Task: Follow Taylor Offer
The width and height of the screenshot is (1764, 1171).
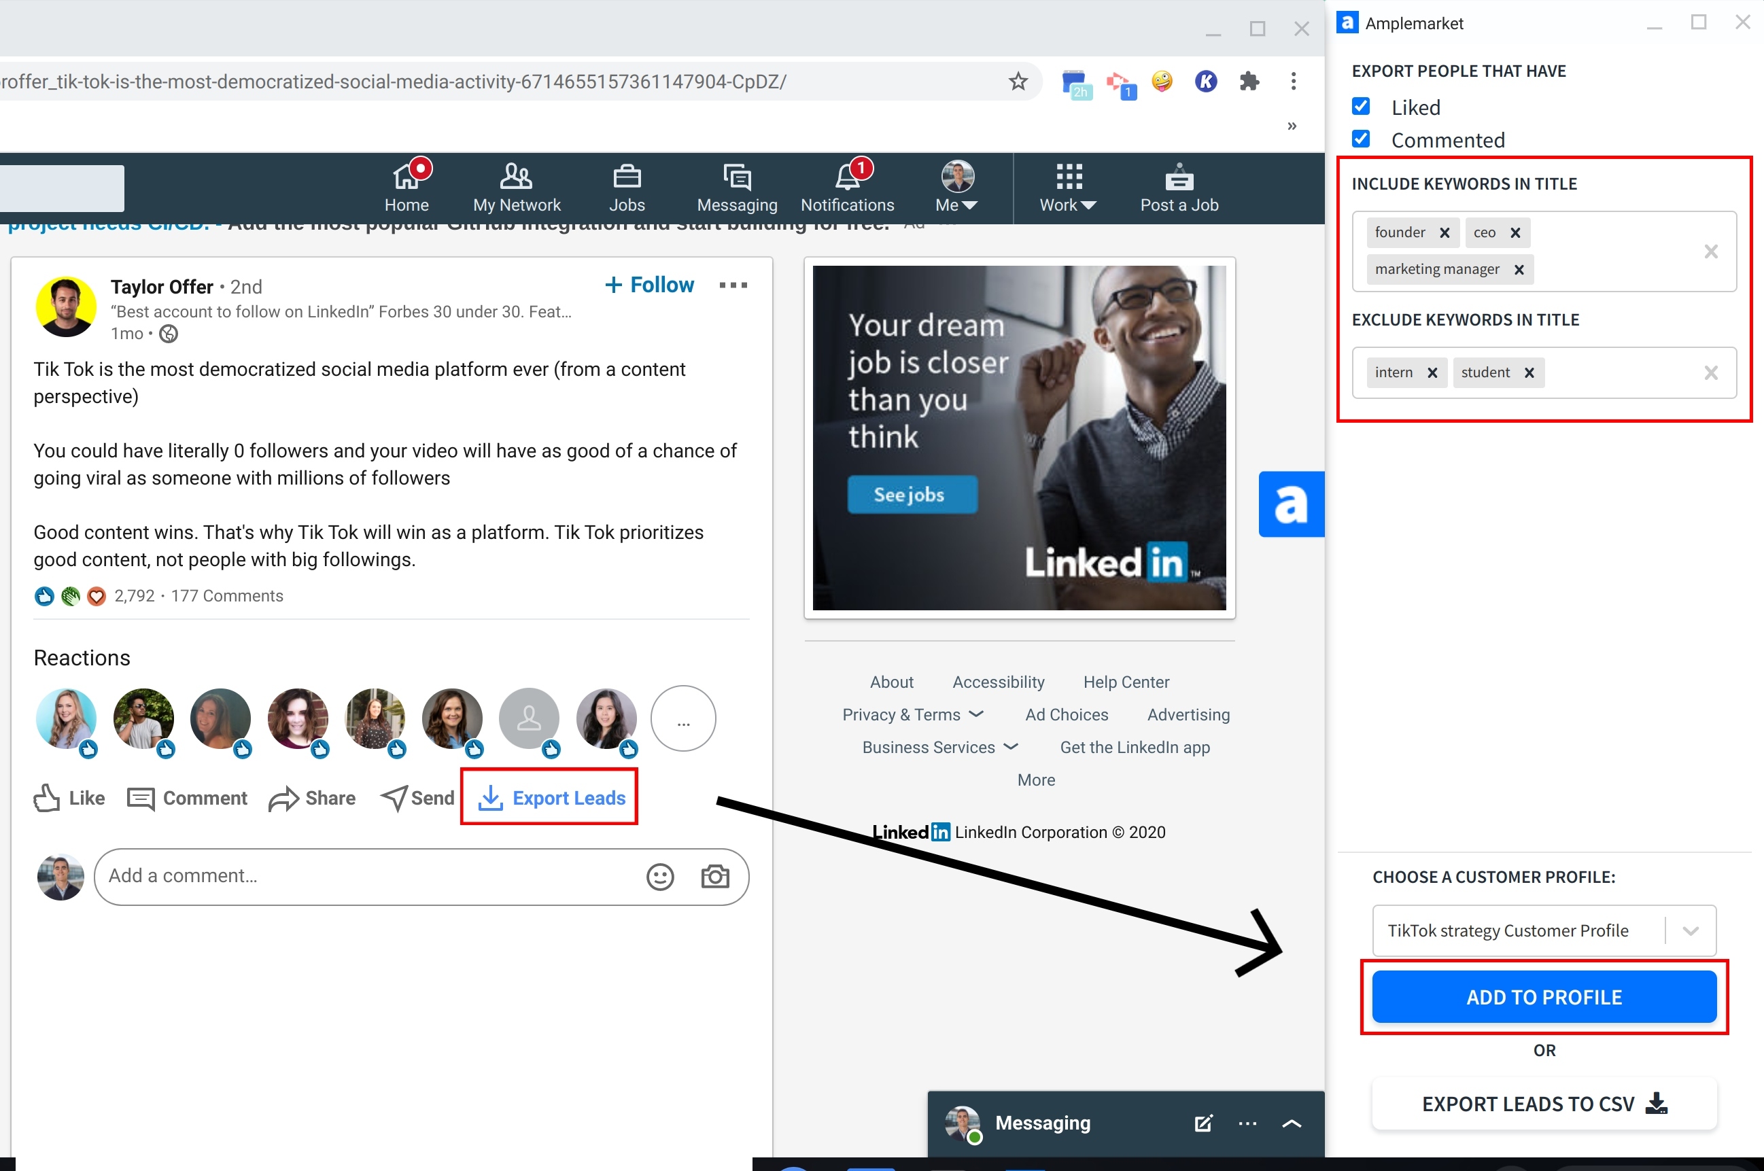Action: 648,285
